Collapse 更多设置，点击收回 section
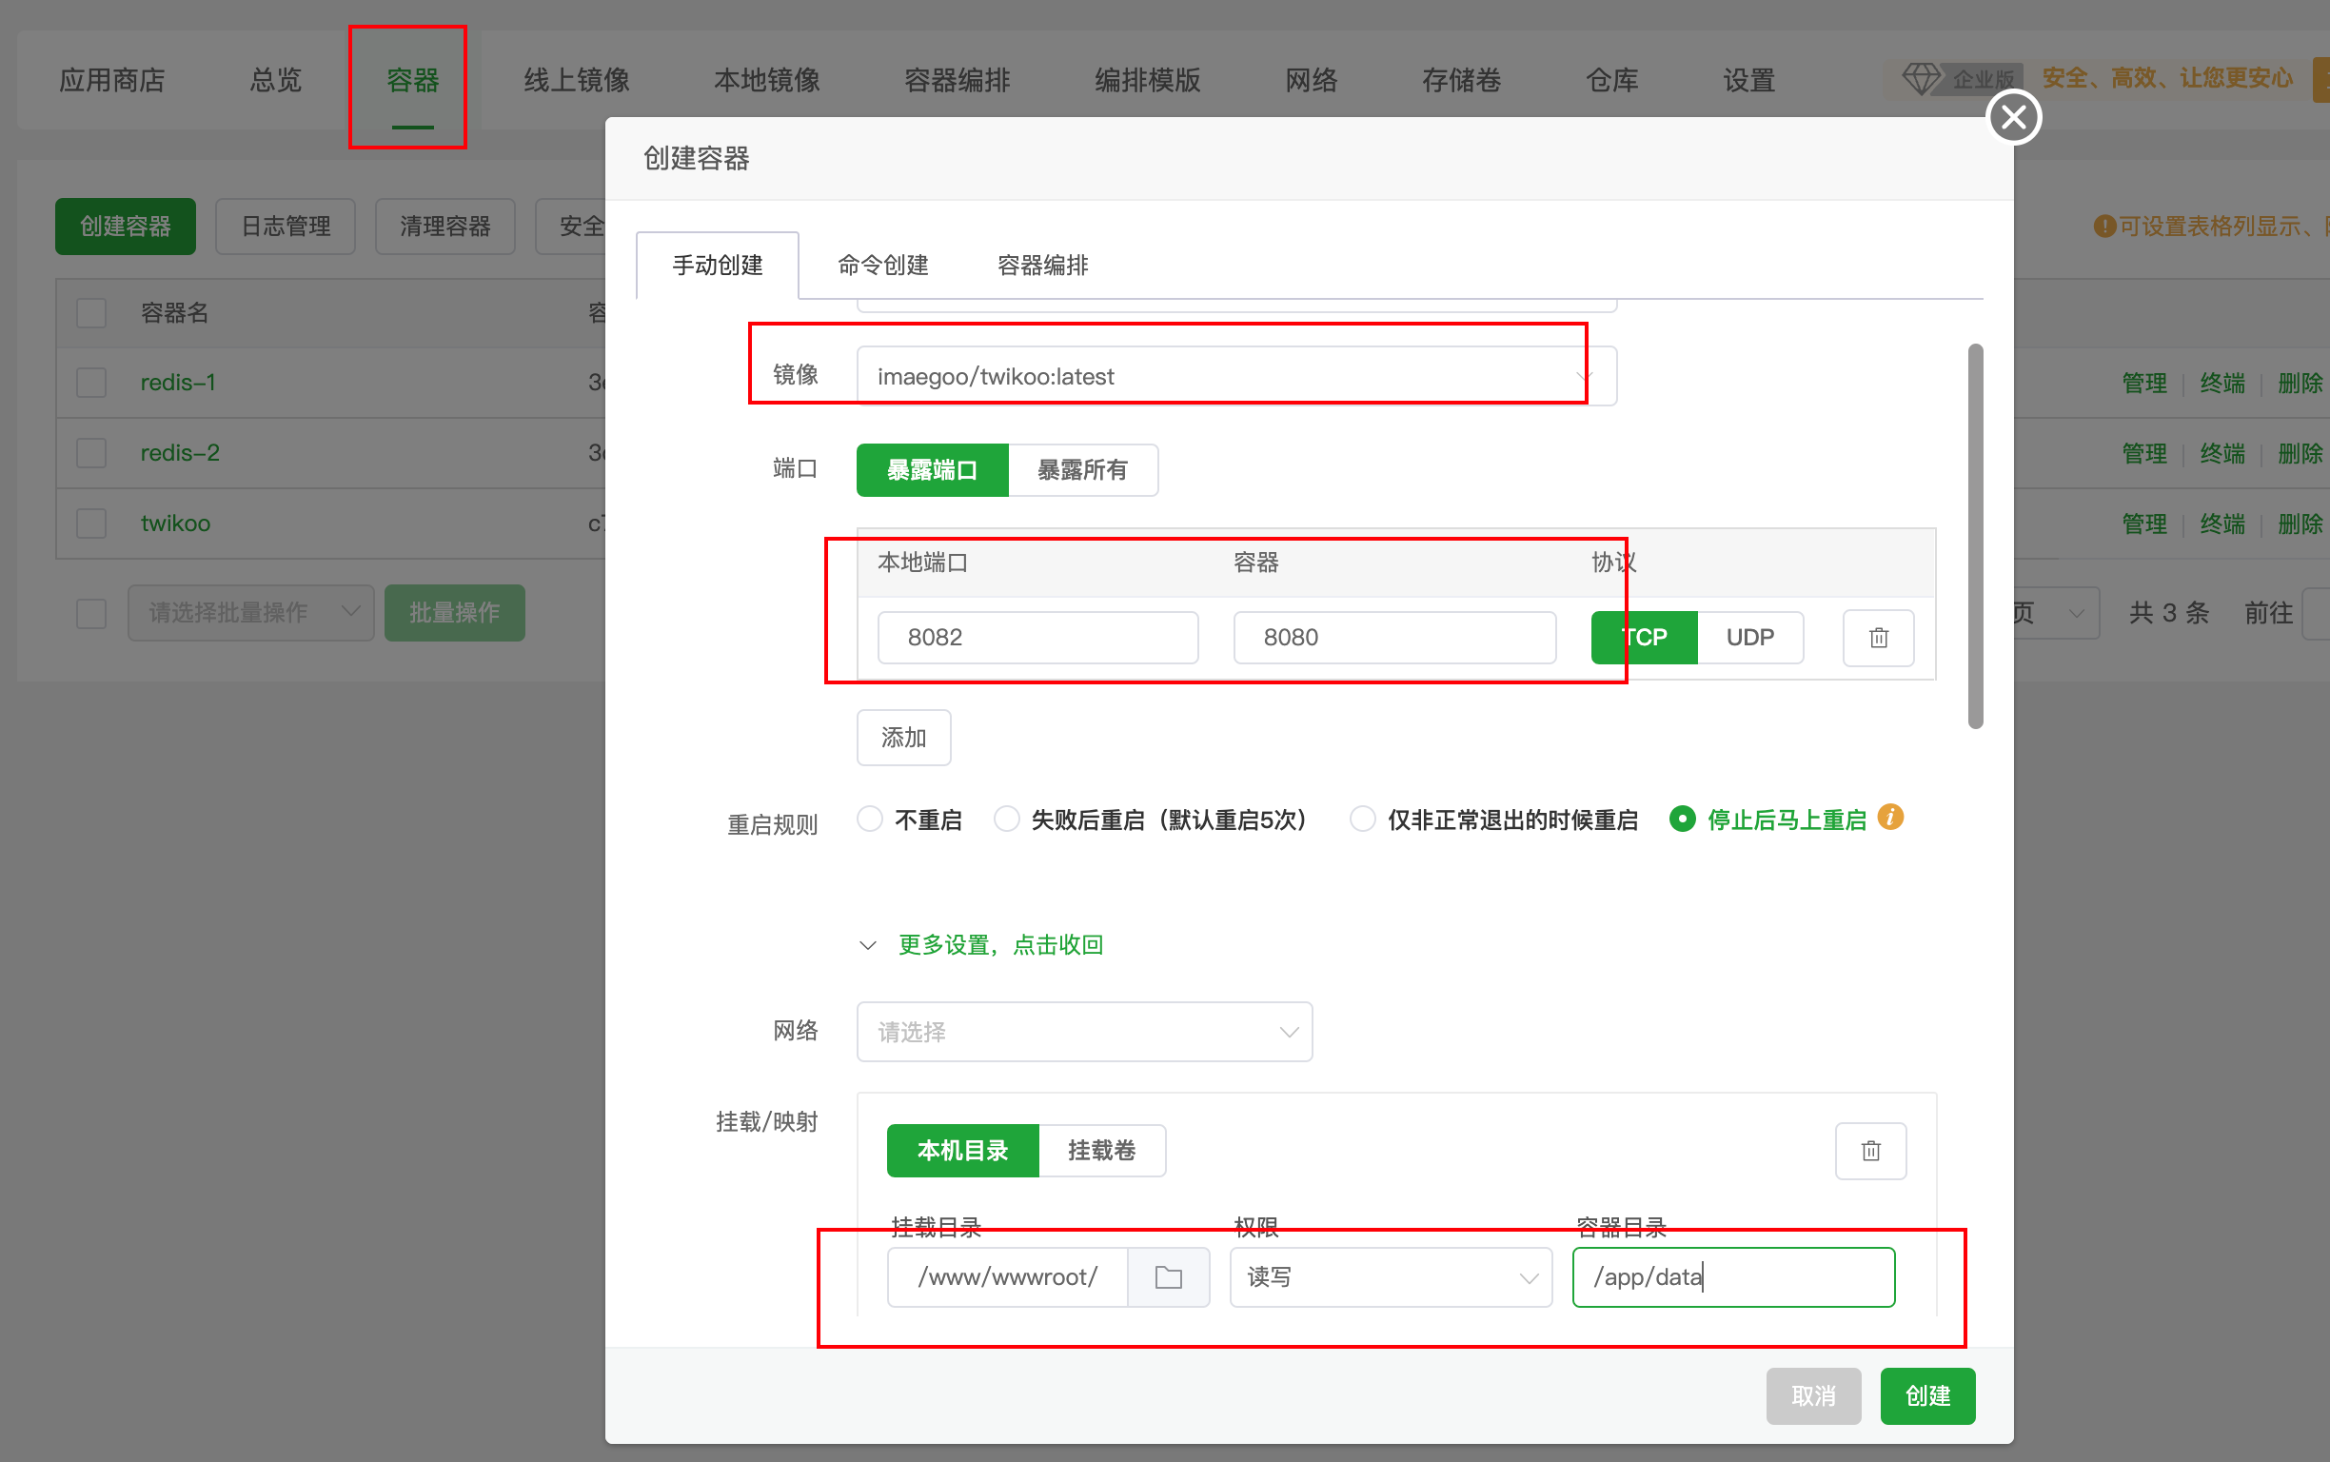The width and height of the screenshot is (2330, 1462). click(x=981, y=943)
